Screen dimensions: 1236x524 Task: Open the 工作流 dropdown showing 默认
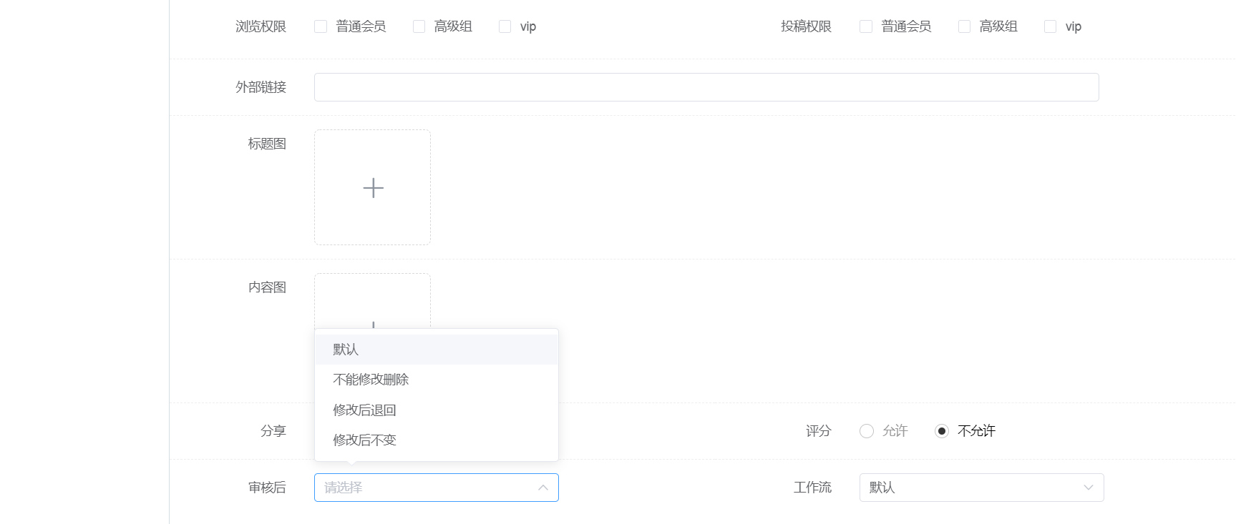[980, 488]
